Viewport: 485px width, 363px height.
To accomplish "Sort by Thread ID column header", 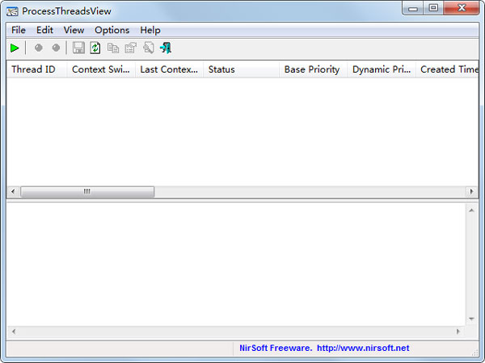I will click(x=36, y=69).
